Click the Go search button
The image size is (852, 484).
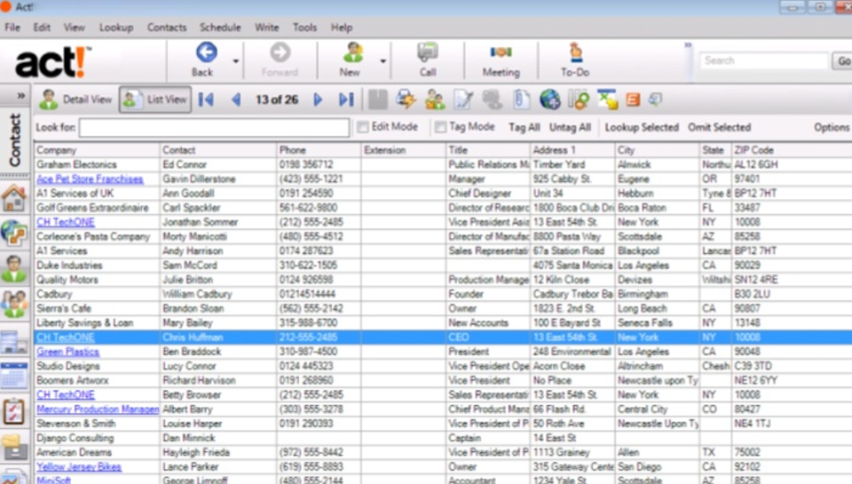tap(843, 61)
